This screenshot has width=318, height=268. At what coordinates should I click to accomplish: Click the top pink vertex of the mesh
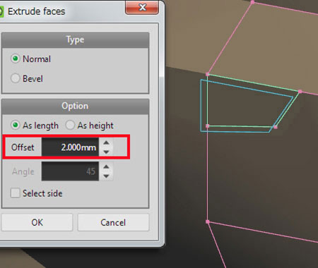click(252, 2)
